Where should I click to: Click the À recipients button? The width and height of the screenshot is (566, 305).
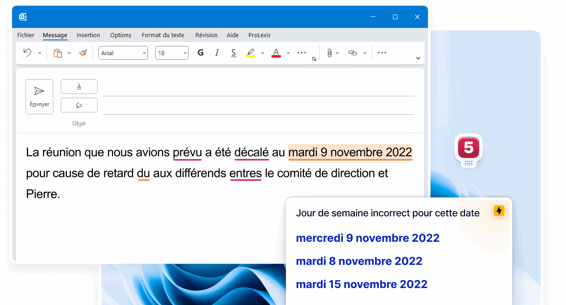(x=79, y=86)
